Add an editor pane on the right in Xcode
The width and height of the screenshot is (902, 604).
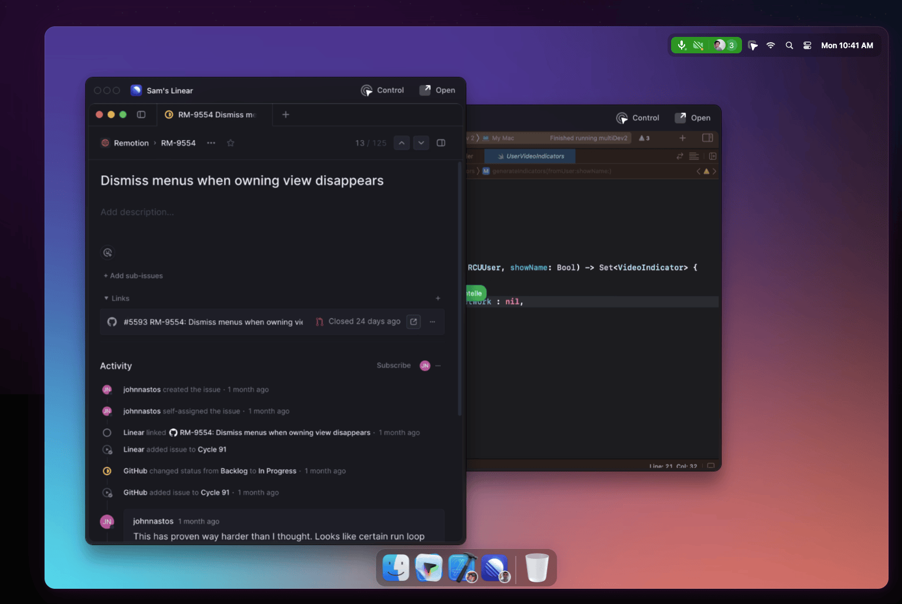[713, 156]
